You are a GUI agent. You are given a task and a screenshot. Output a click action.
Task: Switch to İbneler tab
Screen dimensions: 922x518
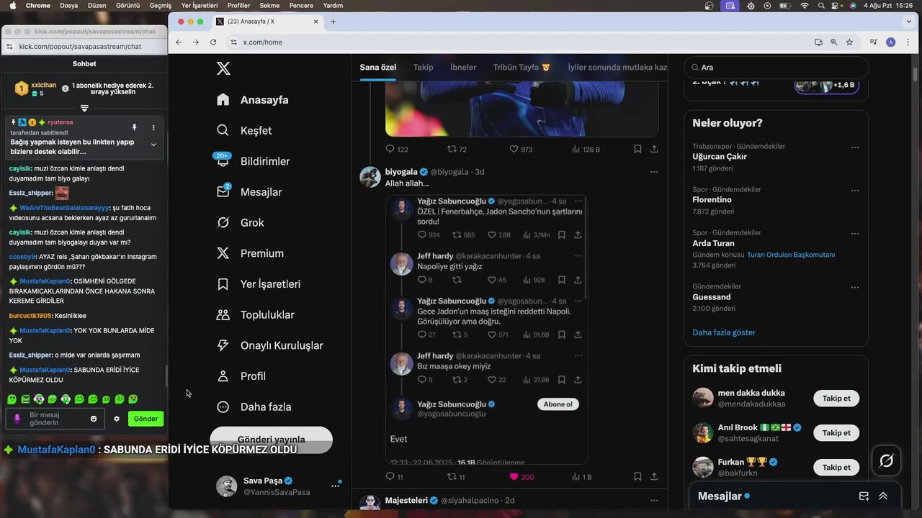[463, 67]
